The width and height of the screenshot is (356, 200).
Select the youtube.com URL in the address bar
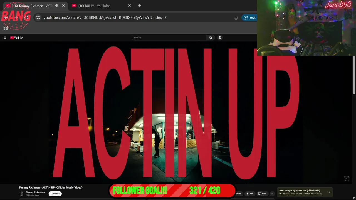click(x=105, y=17)
